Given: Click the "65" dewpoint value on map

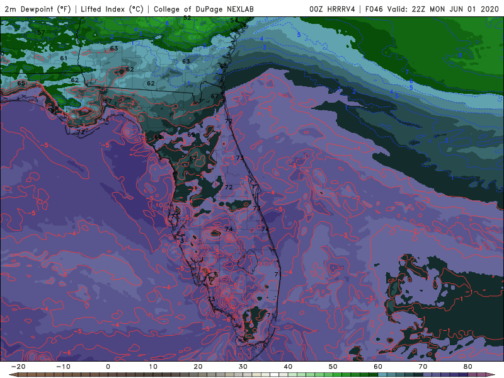Looking at the screenshot, I should click(x=21, y=83).
